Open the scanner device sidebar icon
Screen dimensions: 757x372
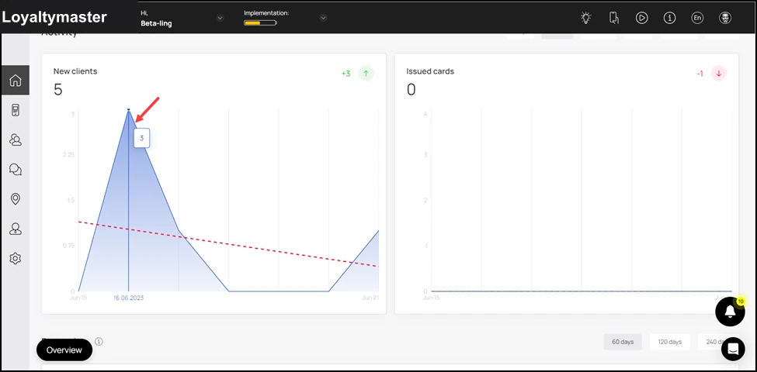(x=15, y=110)
